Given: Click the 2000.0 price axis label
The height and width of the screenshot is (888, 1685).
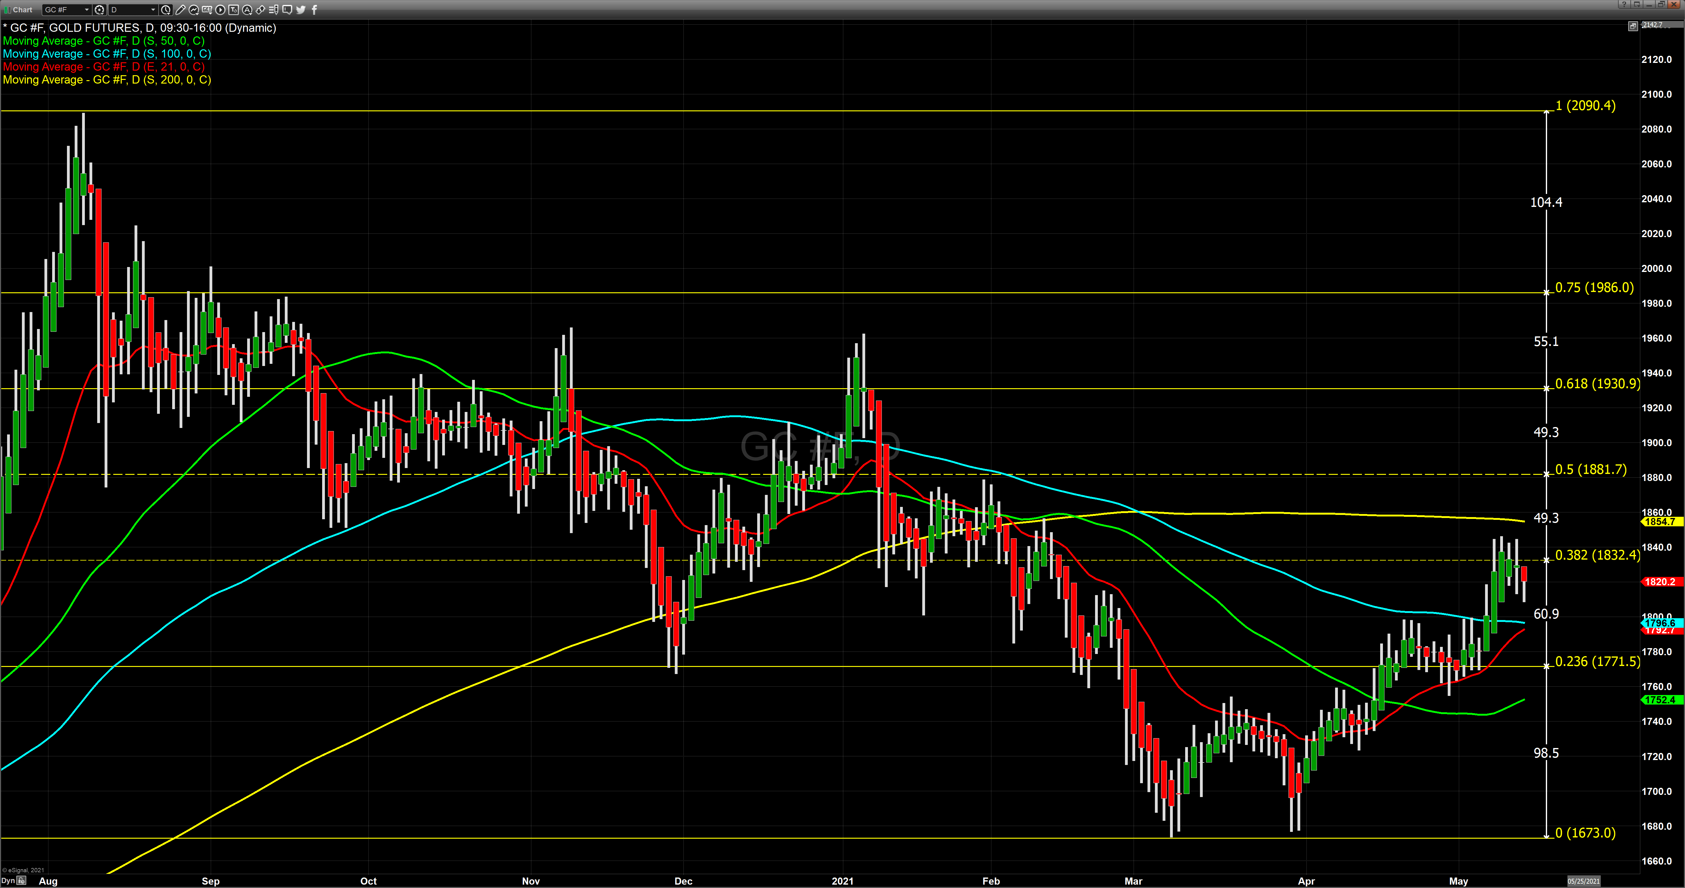Looking at the screenshot, I should click(1656, 269).
